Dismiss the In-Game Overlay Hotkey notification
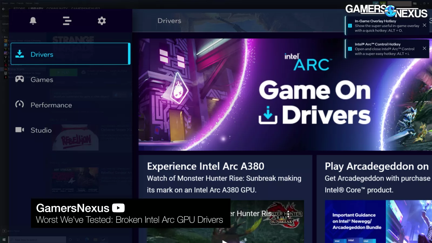The height and width of the screenshot is (243, 432). pyautogui.click(x=424, y=25)
